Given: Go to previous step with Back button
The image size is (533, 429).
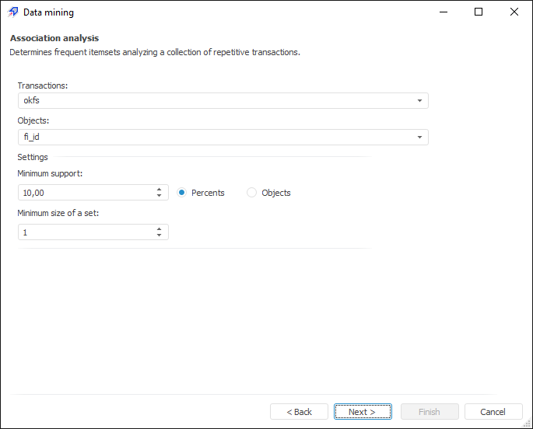Looking at the screenshot, I should click(x=299, y=412).
